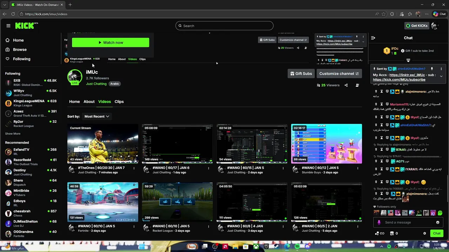Click the user icon beside share

pyautogui.click(x=357, y=85)
